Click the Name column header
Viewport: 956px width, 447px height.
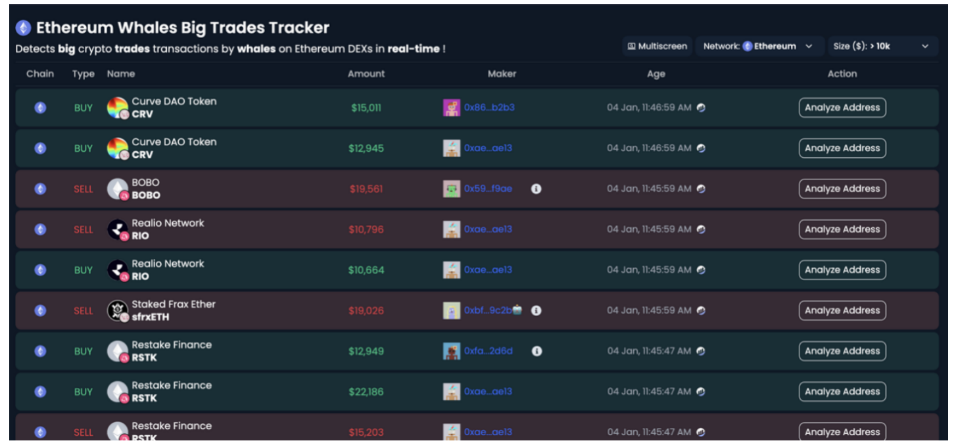[121, 74]
